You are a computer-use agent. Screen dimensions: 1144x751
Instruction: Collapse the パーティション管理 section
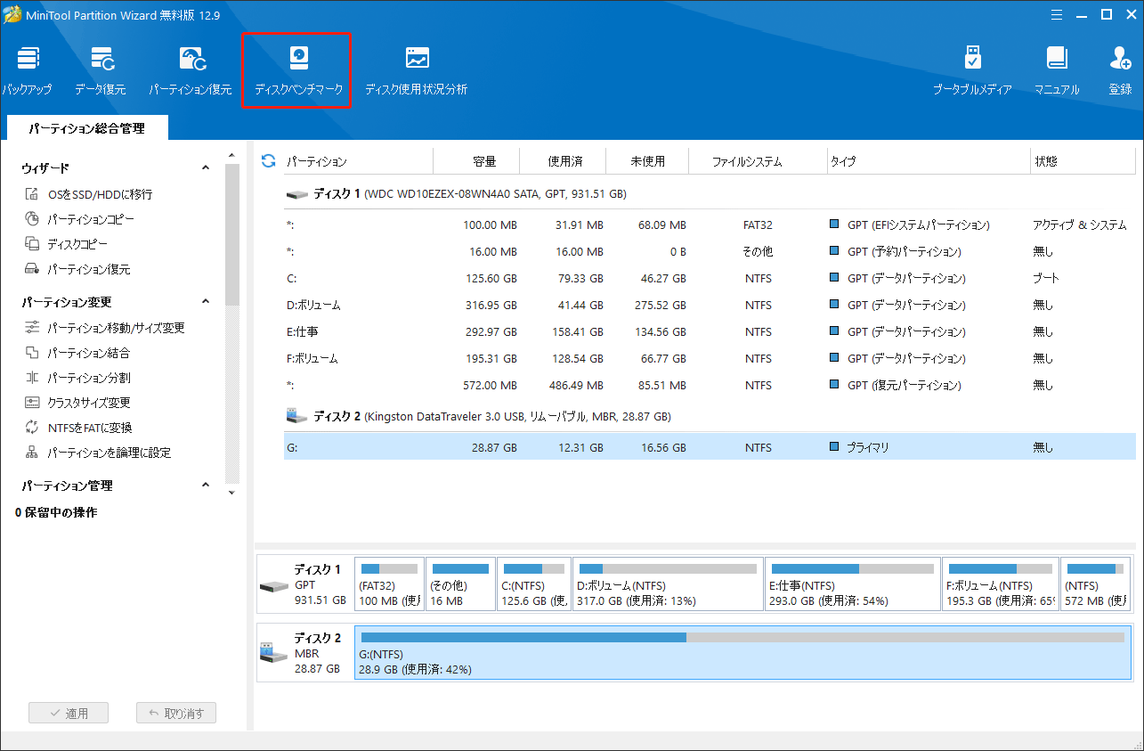click(x=206, y=485)
